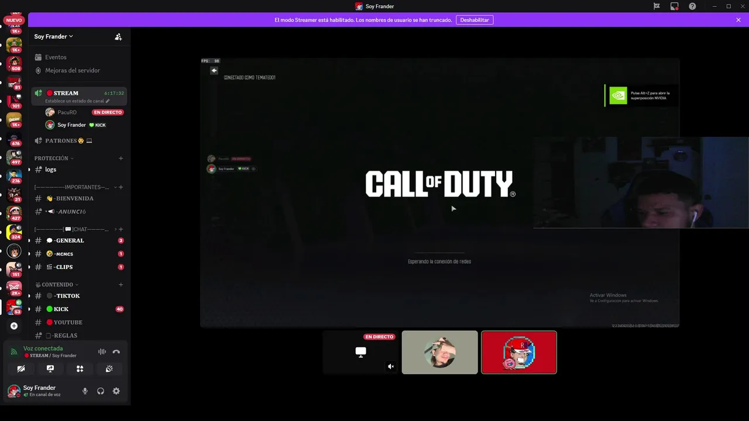Create channel in PROTECCIÓN with the plus
This screenshot has height=421, width=749.
[121, 158]
